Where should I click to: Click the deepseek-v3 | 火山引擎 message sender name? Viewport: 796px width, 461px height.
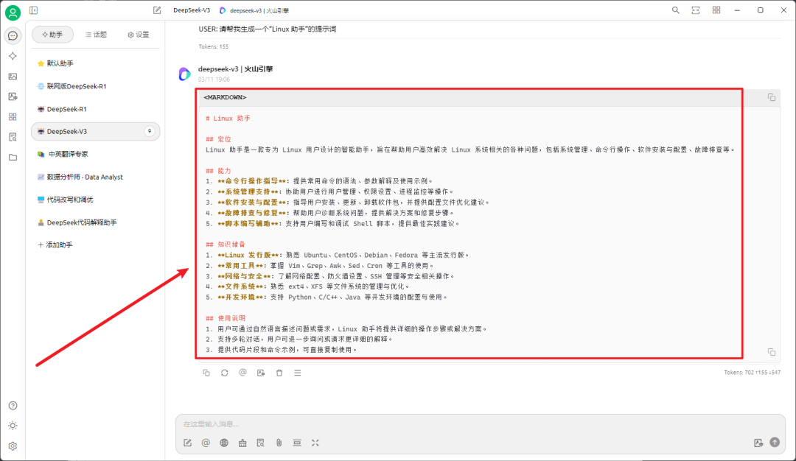coord(236,69)
